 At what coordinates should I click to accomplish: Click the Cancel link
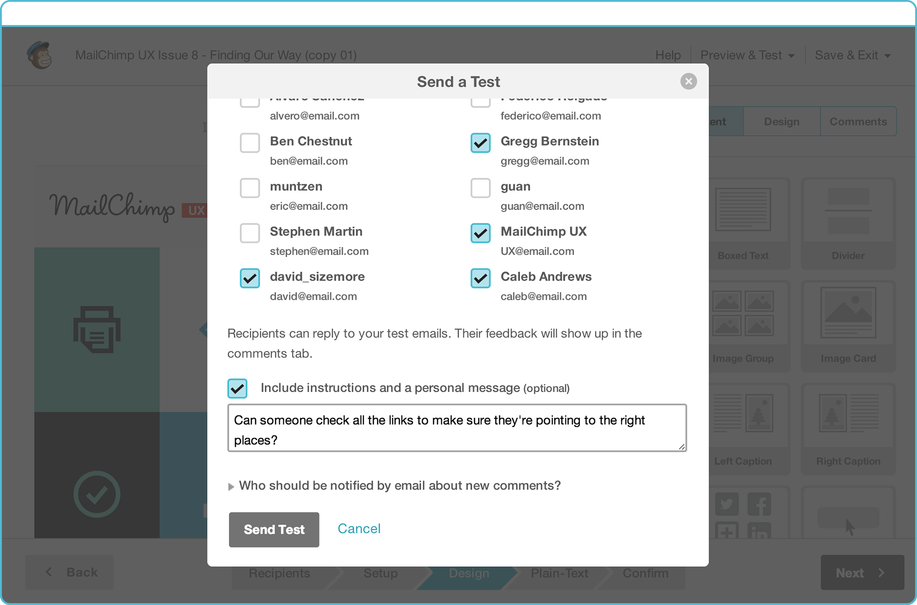[x=359, y=529]
